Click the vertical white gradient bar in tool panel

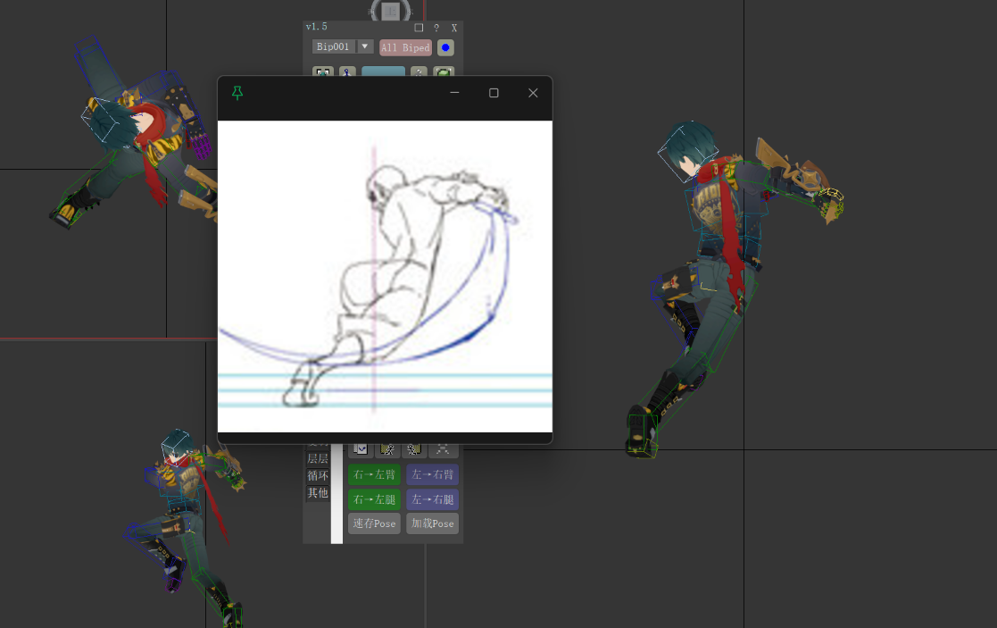tap(337, 494)
